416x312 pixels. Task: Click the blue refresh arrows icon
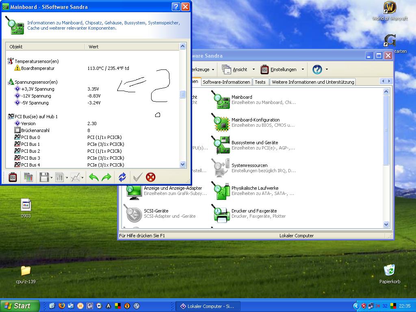pyautogui.click(x=122, y=177)
